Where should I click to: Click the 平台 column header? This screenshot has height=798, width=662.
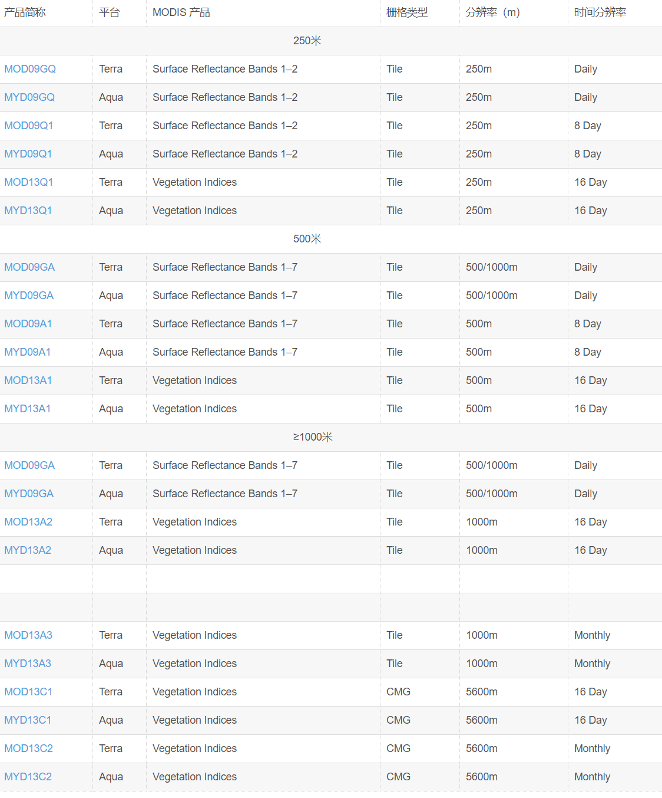[110, 12]
